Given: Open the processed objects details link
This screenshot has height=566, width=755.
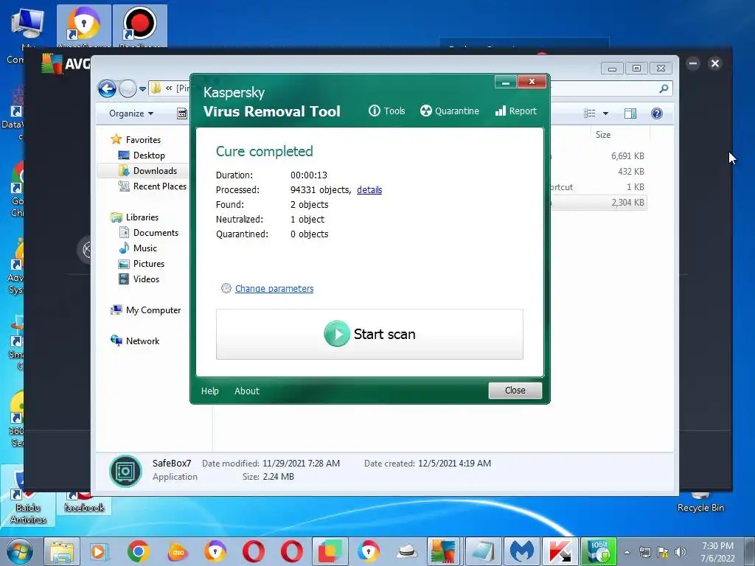Looking at the screenshot, I should pyautogui.click(x=369, y=190).
